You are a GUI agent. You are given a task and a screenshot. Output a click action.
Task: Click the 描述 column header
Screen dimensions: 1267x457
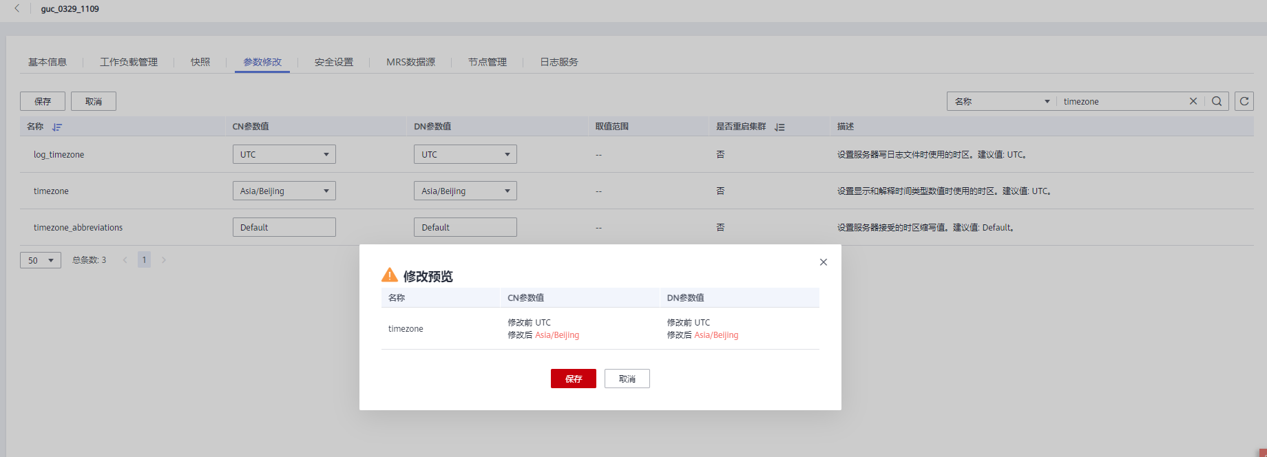pos(846,127)
